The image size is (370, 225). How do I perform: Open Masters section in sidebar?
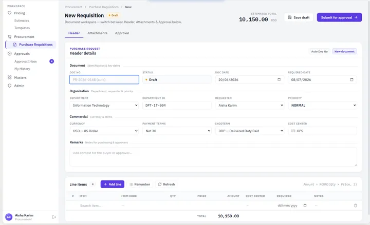click(x=20, y=77)
